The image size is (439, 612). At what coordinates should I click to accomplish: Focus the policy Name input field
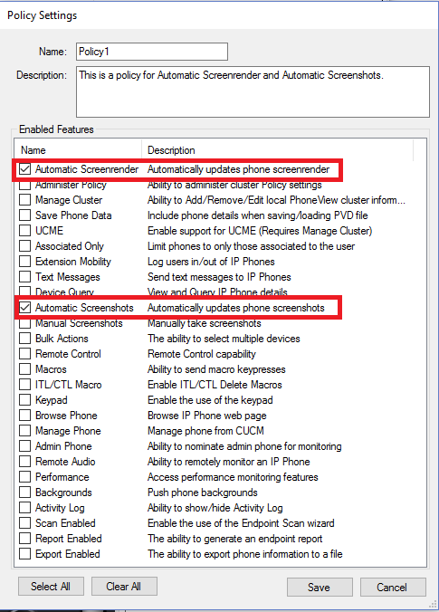152,52
